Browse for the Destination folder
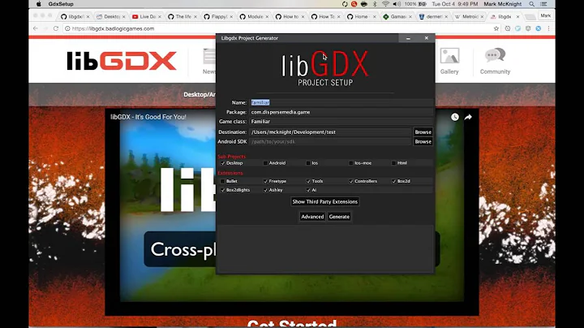 point(423,132)
